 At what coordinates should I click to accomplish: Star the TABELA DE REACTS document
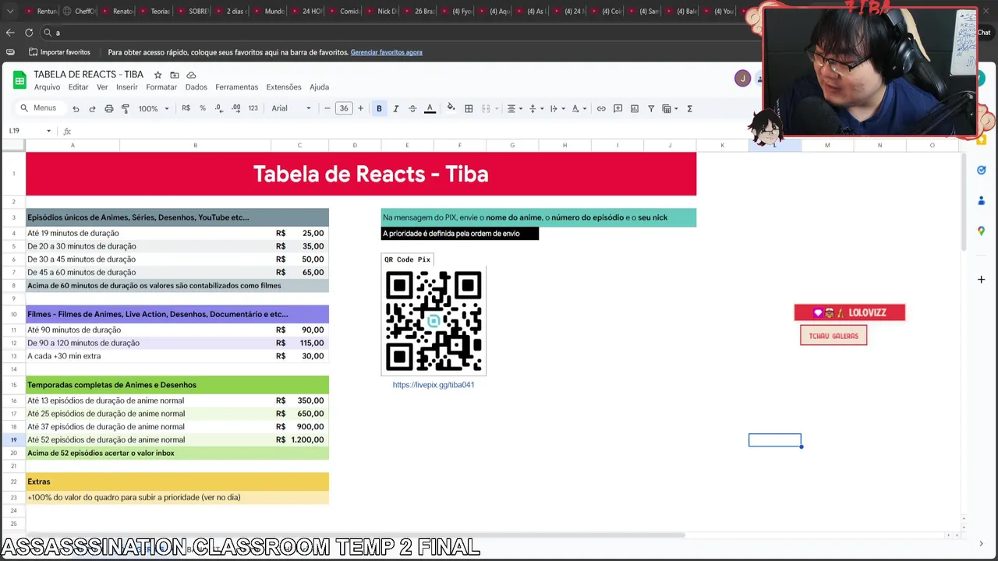(157, 75)
